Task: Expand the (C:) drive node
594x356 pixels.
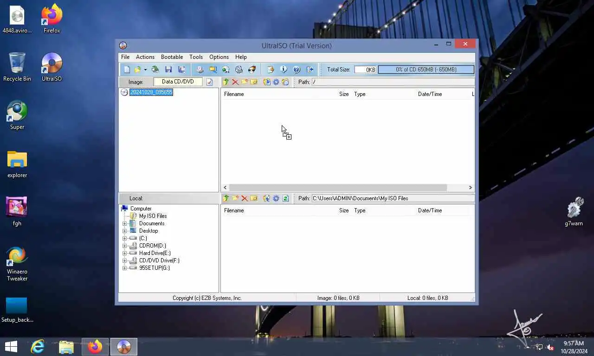Action: [x=124, y=238]
